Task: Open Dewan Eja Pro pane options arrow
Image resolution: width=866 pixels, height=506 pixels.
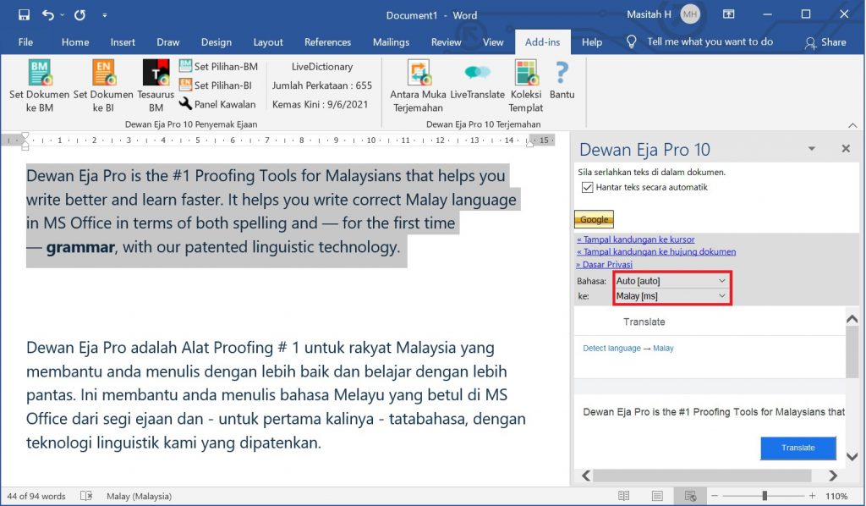Action: [811, 149]
